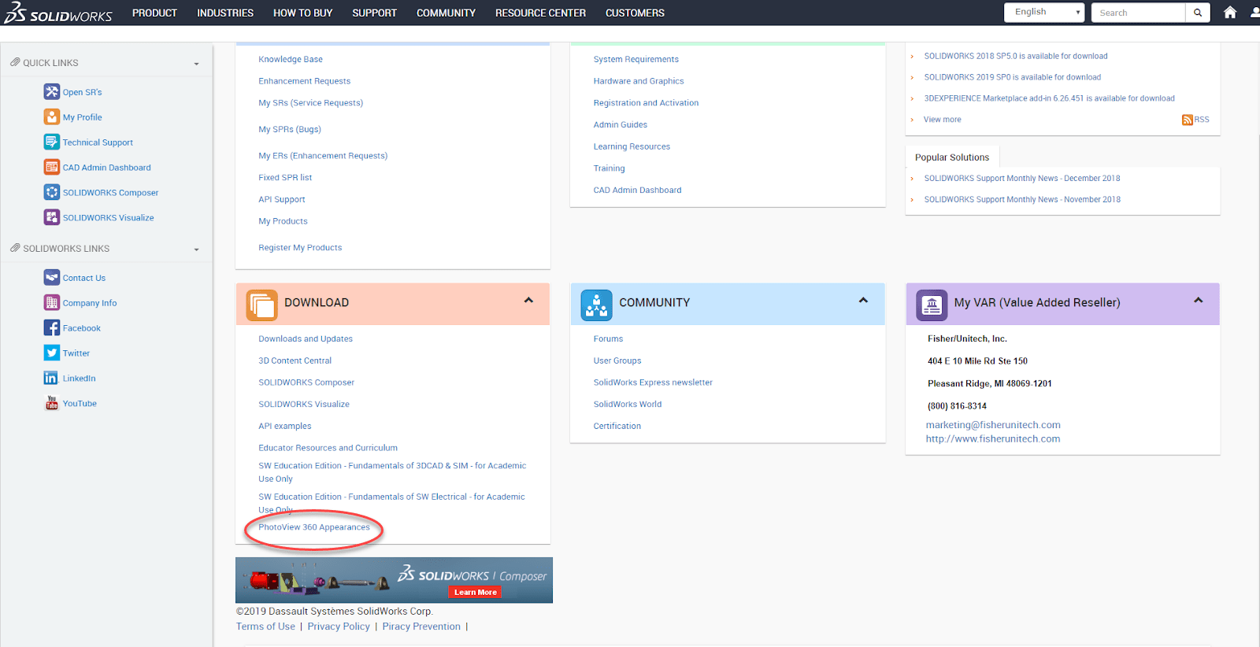Open Downloads and Updates link
Image resolution: width=1260 pixels, height=647 pixels.
tap(306, 338)
